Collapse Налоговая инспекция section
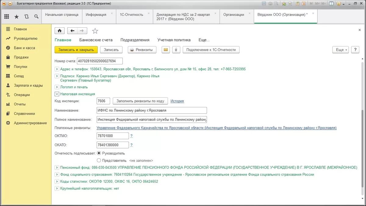Viewport: 366px width, 206px height. coord(57,94)
